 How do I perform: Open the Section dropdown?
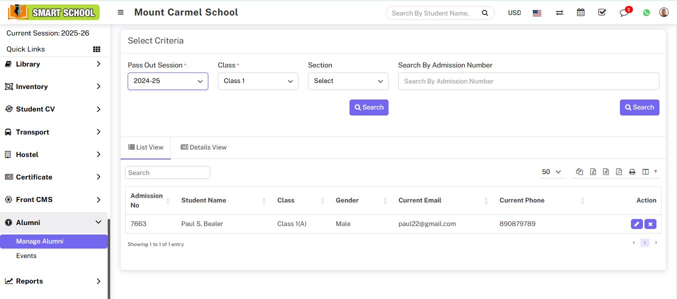[x=348, y=81]
